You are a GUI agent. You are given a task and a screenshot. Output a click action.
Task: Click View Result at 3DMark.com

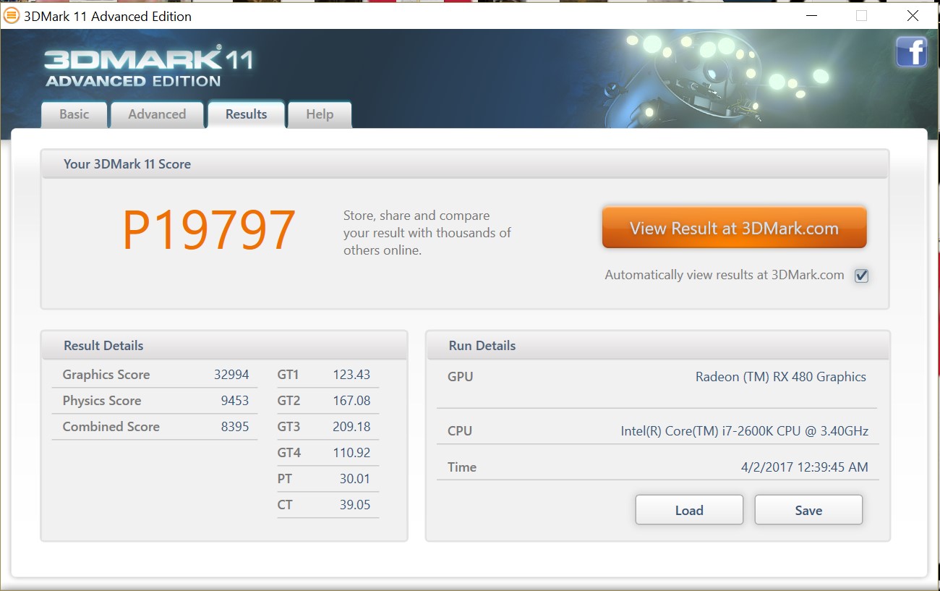click(x=734, y=227)
